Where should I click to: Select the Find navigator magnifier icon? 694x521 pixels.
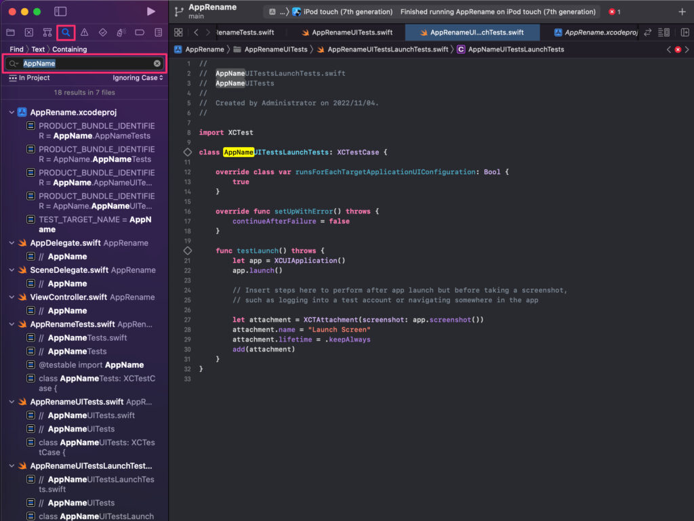[x=66, y=33]
